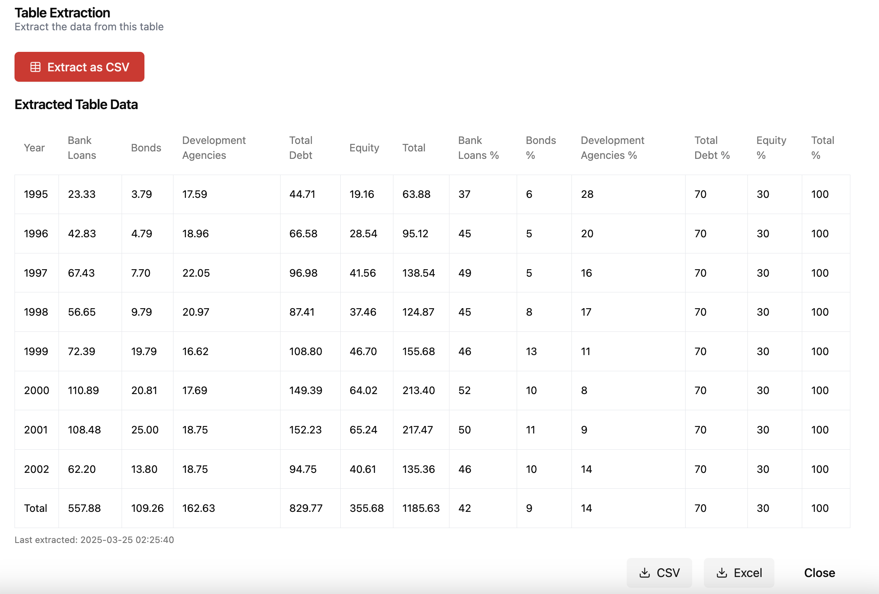Click development agencies percent 28
Screen dimensions: 879x594
click(x=587, y=194)
